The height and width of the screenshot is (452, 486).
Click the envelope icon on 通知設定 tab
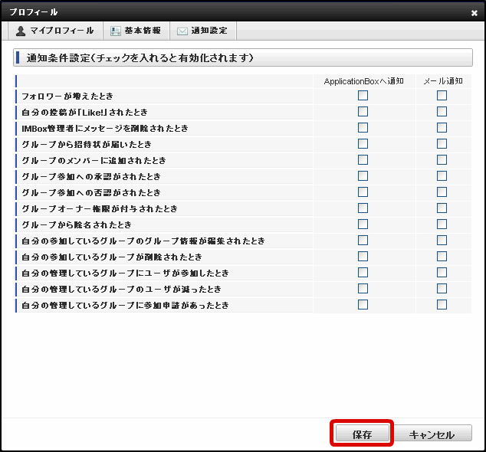click(x=182, y=31)
